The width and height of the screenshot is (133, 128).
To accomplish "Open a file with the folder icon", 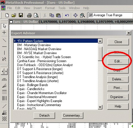I will pos(14,15).
